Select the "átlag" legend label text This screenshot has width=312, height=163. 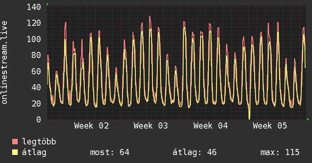(x=34, y=152)
